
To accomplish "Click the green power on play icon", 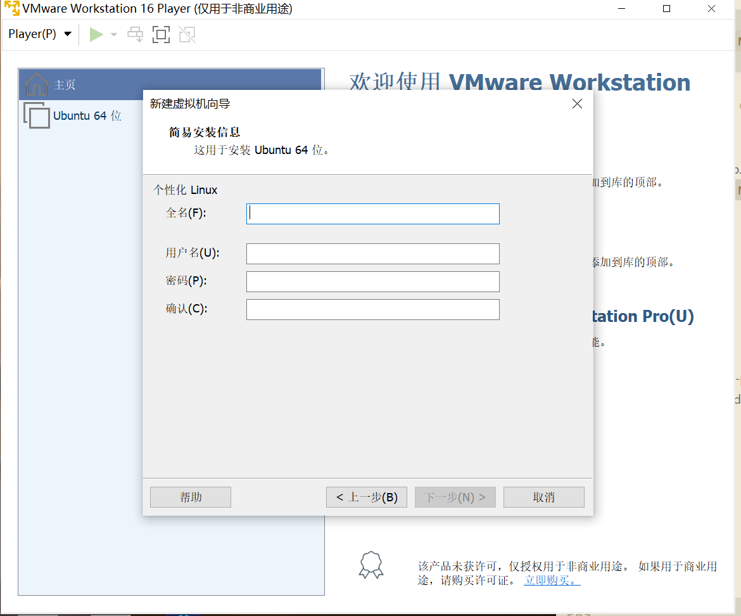I will point(96,34).
